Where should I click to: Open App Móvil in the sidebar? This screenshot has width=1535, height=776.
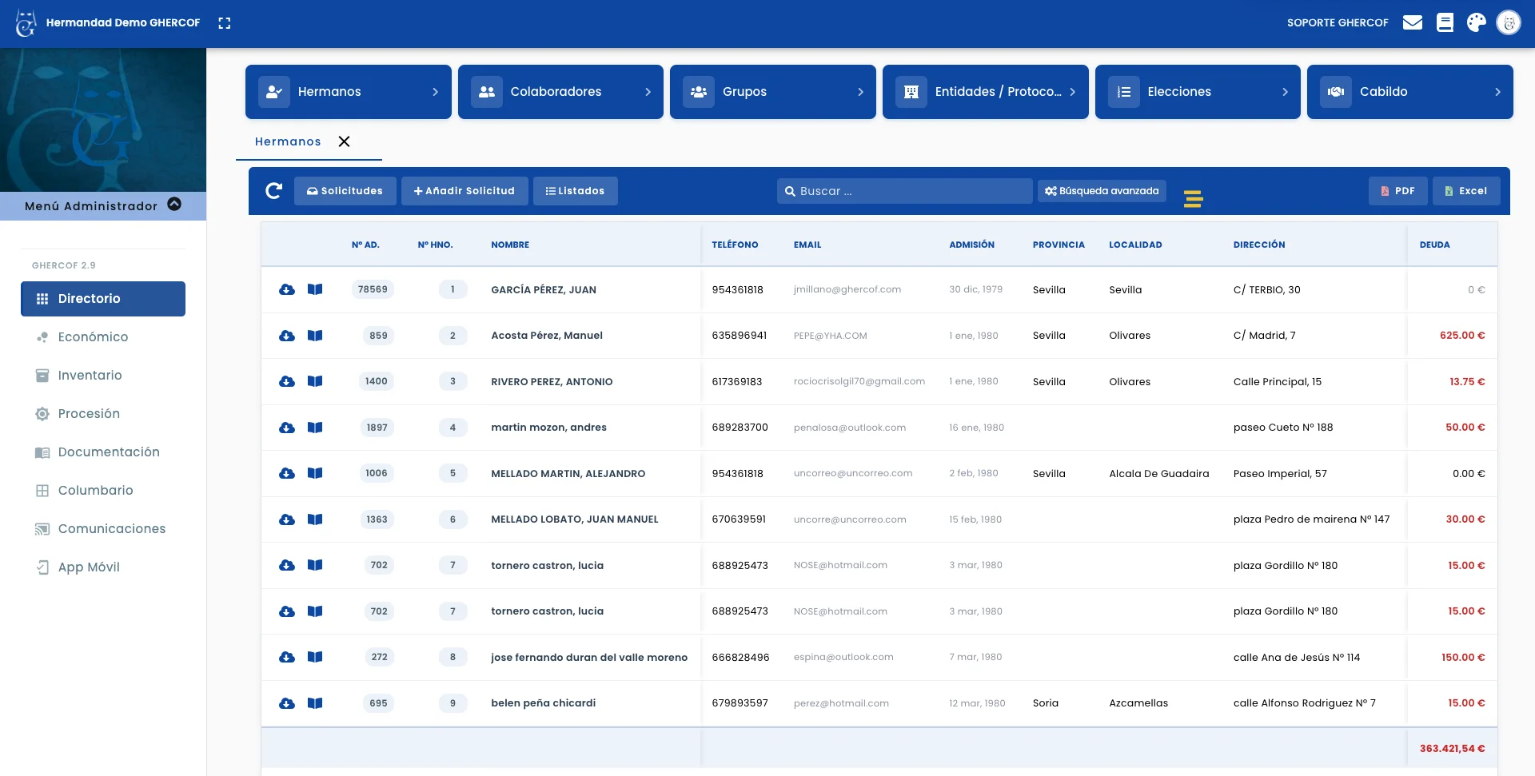pos(103,567)
